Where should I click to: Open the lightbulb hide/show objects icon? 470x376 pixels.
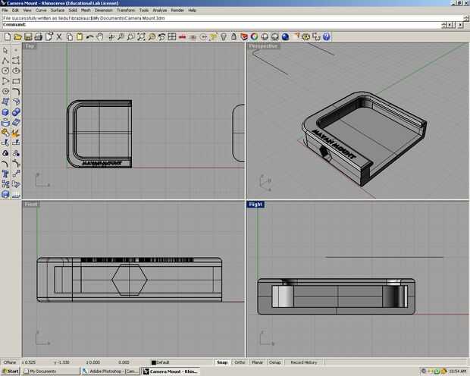224,37
